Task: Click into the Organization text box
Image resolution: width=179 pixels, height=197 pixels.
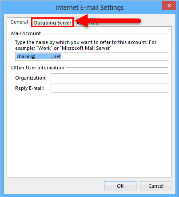Action: point(109,78)
